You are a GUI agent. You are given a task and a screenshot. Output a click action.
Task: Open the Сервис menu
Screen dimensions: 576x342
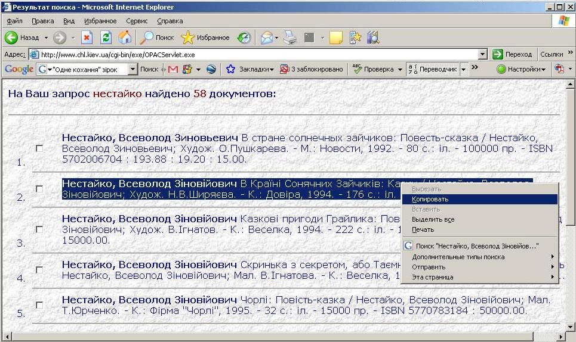137,21
